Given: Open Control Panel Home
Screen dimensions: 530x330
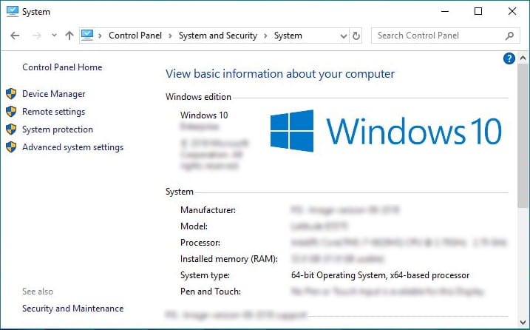Looking at the screenshot, I should [62, 67].
